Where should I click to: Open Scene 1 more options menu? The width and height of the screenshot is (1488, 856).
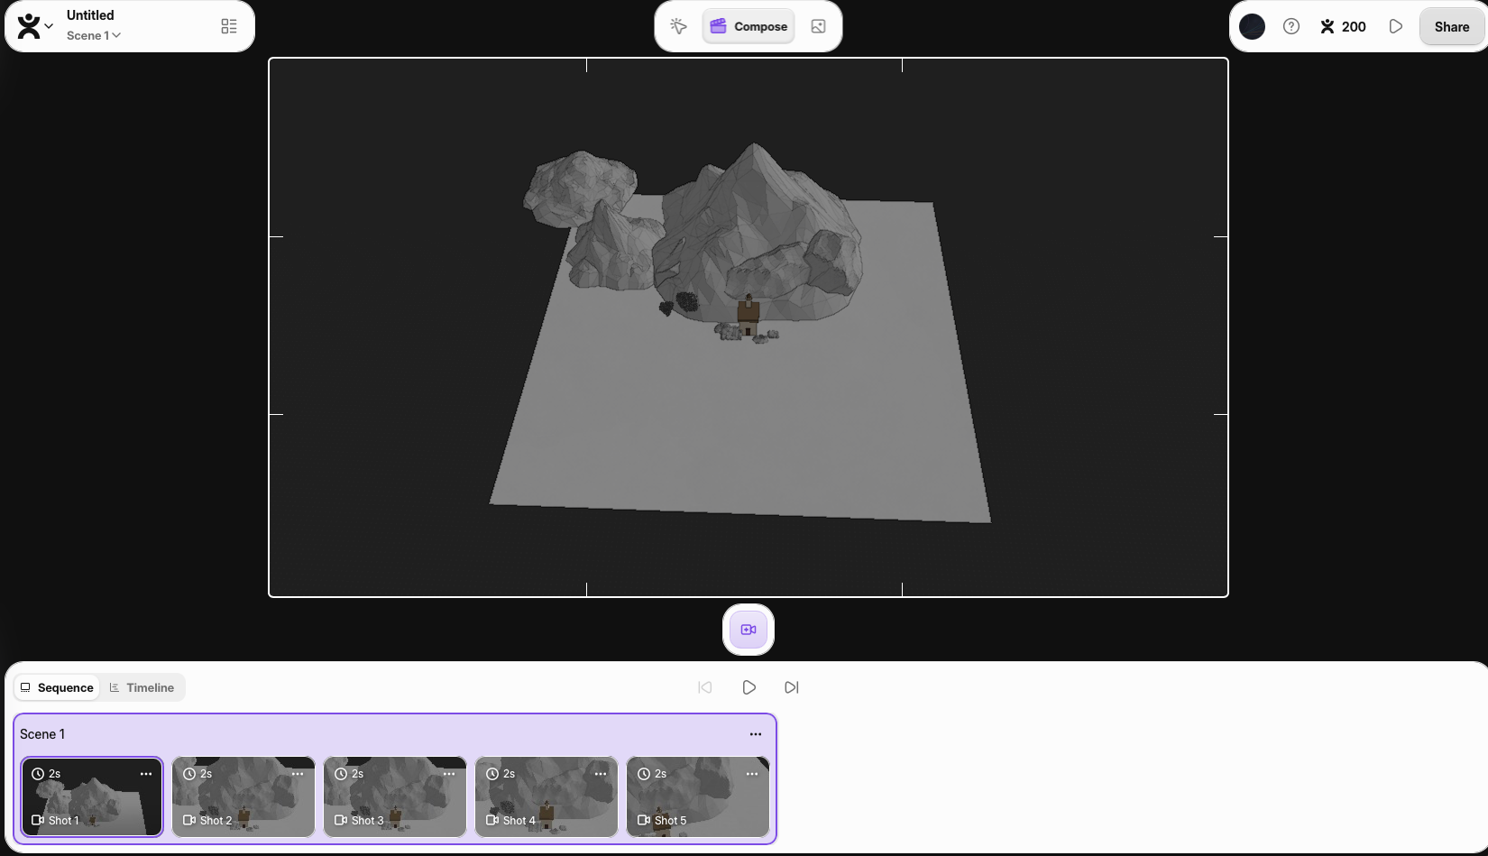point(755,734)
